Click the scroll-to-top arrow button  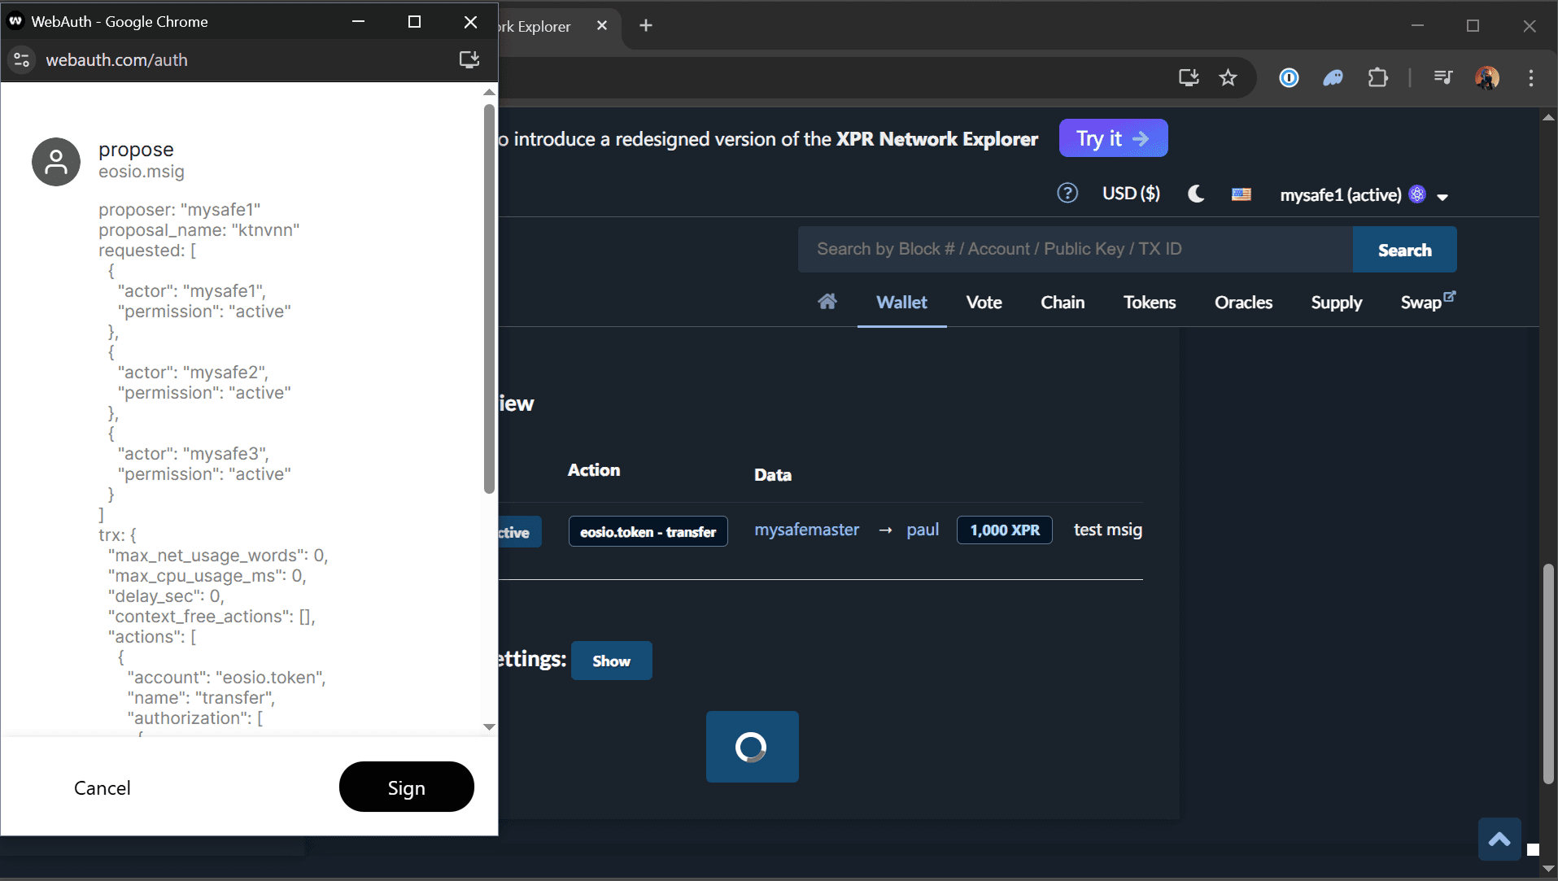1499,839
